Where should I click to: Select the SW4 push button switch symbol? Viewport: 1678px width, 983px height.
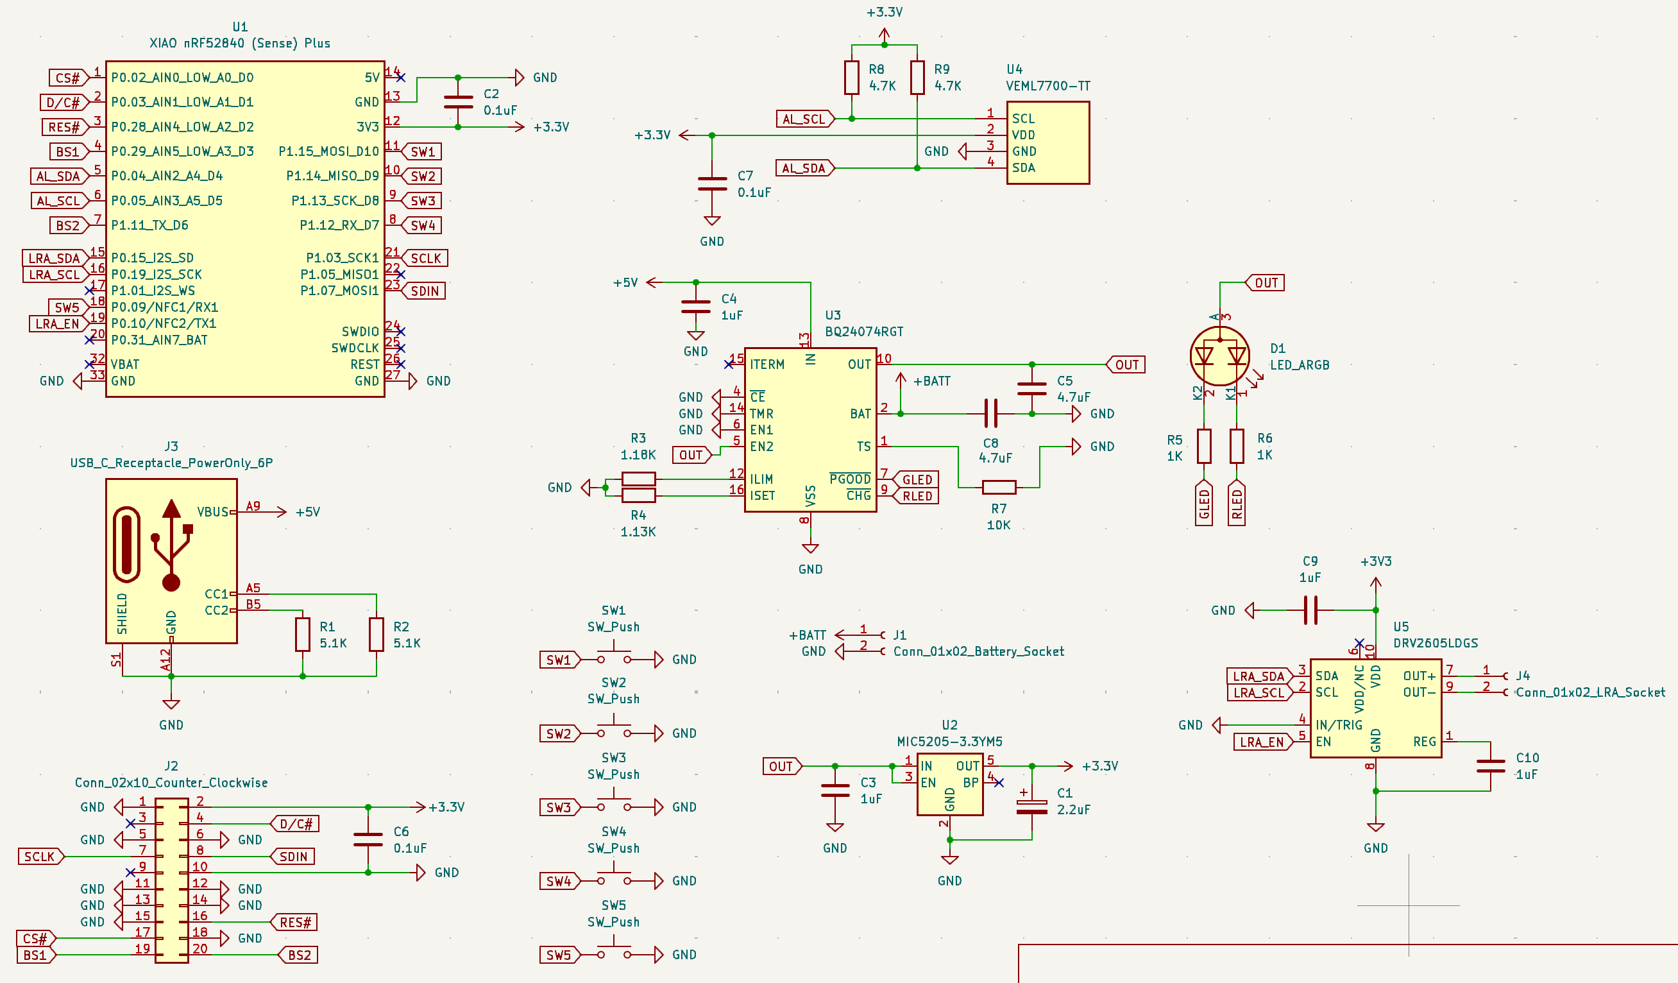613,876
